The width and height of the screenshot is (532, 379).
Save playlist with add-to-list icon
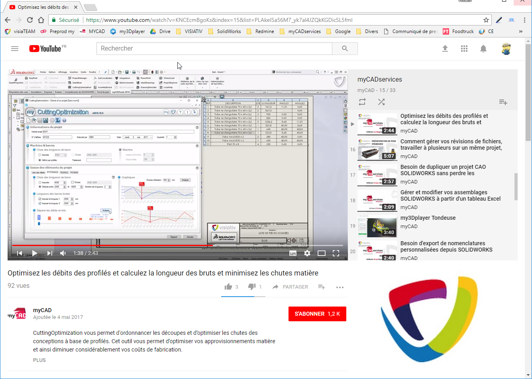click(503, 102)
